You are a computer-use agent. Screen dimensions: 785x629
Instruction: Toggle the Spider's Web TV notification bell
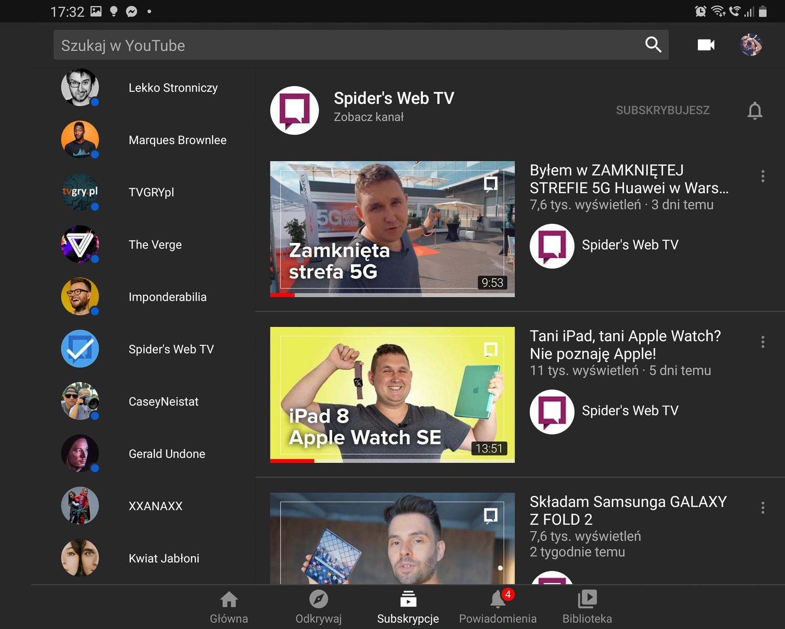[755, 110]
